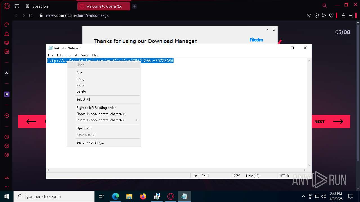Click the ad blocker shield icon
The image size is (360, 202).
pos(317,15)
